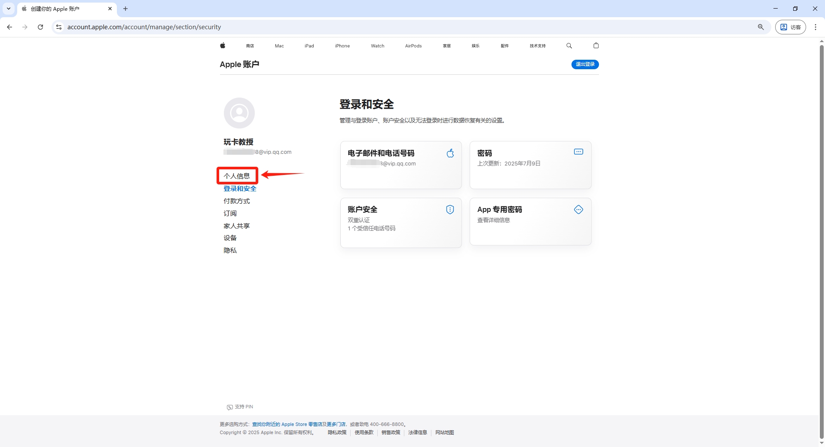Open a new browser tab
The height and width of the screenshot is (447, 825).
tap(125, 9)
